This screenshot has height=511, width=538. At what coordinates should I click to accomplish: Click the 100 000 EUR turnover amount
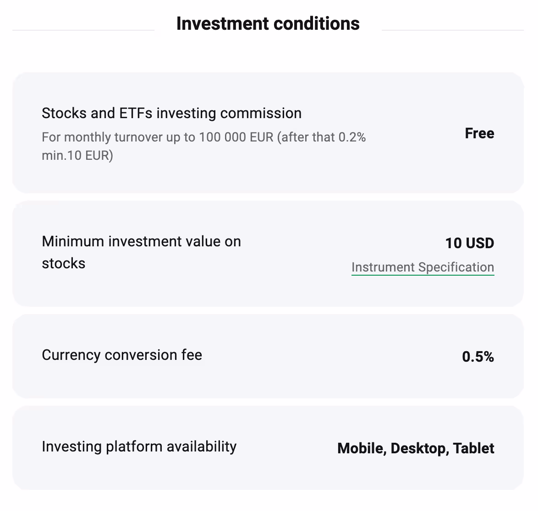[236, 137]
